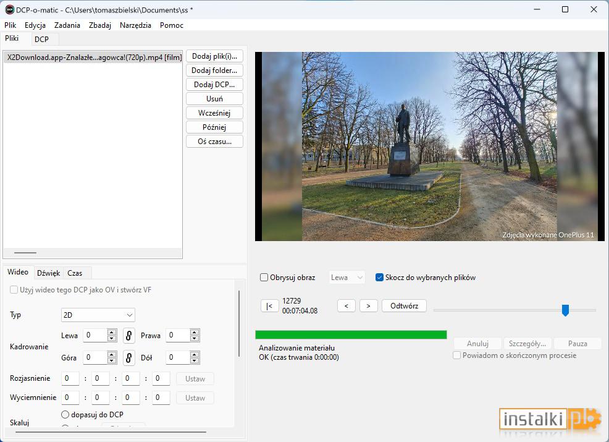Decrease the Dół crop value spinner

pyautogui.click(x=195, y=360)
